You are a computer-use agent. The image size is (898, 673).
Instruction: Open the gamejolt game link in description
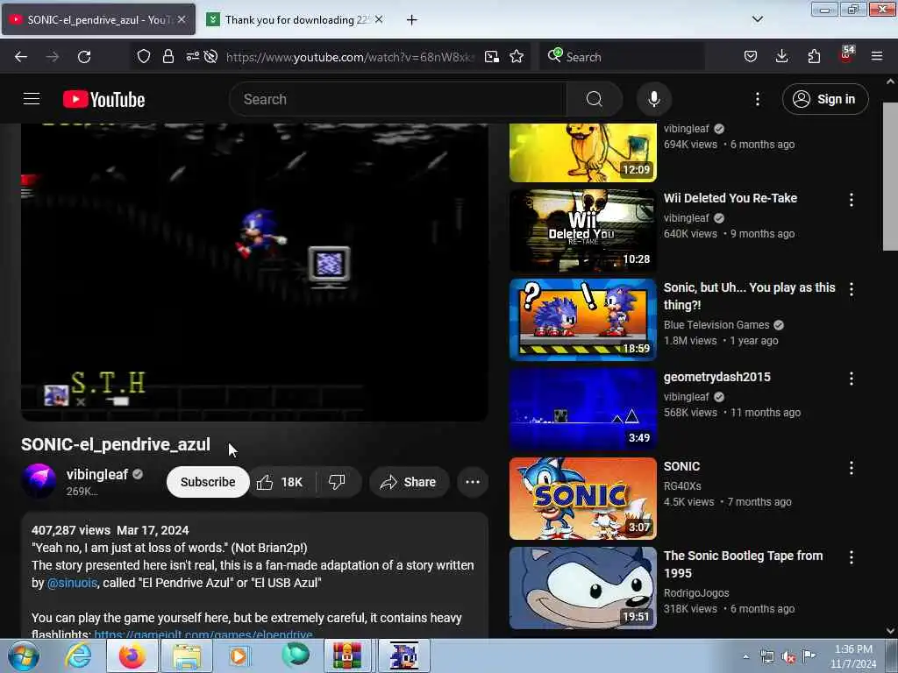coord(203,634)
